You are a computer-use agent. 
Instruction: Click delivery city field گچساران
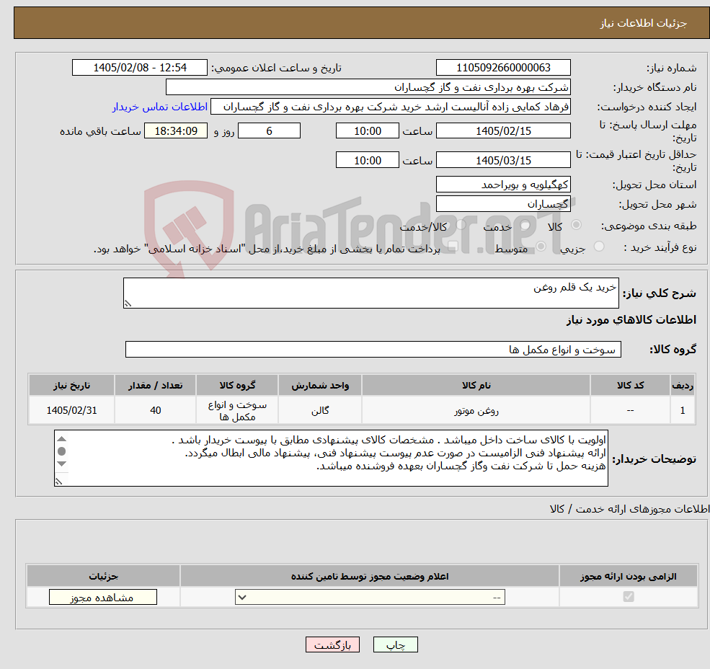tap(503, 204)
